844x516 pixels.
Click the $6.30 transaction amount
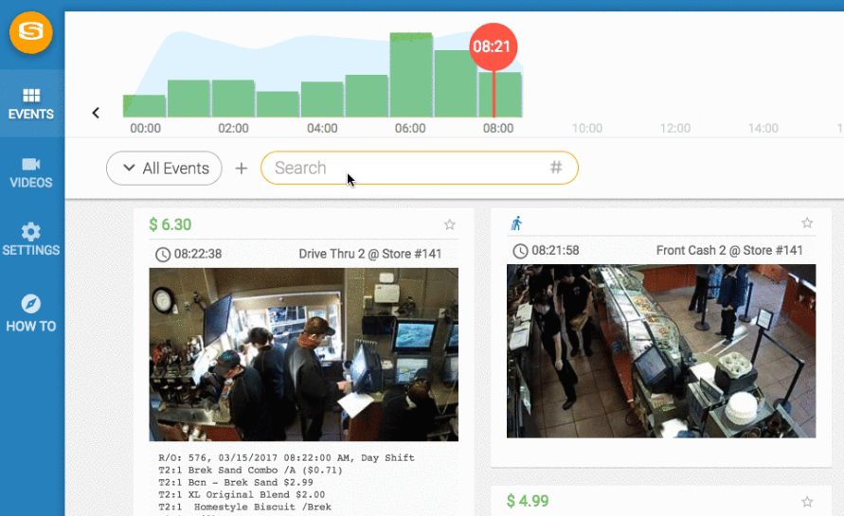click(x=171, y=224)
